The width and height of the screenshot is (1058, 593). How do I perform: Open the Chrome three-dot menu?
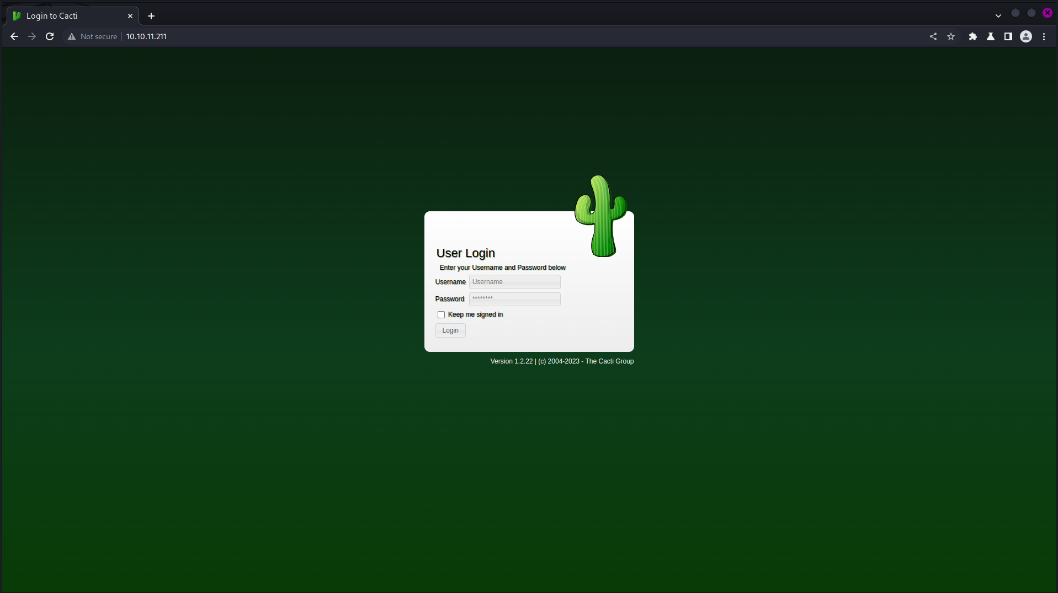1044,36
